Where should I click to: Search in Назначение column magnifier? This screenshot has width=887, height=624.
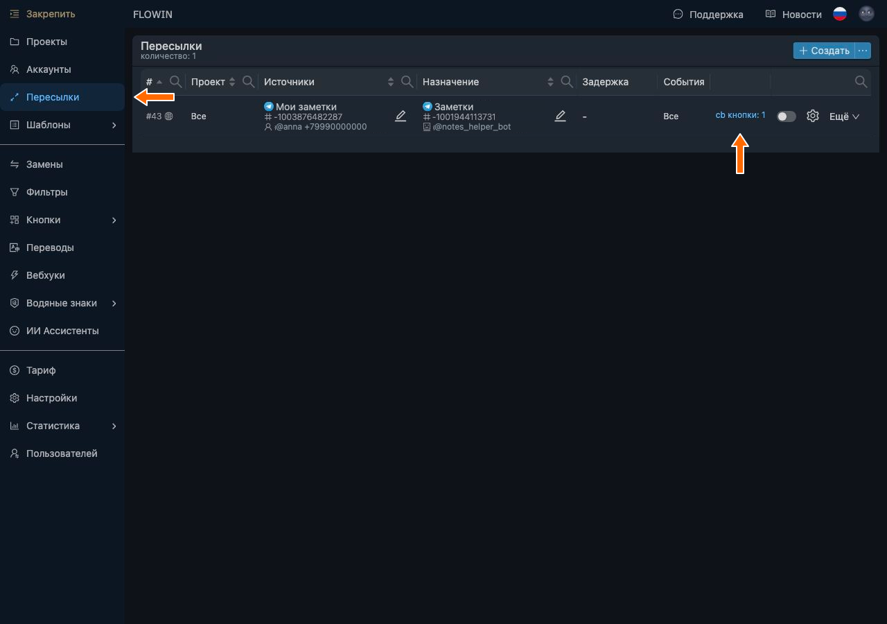567,82
